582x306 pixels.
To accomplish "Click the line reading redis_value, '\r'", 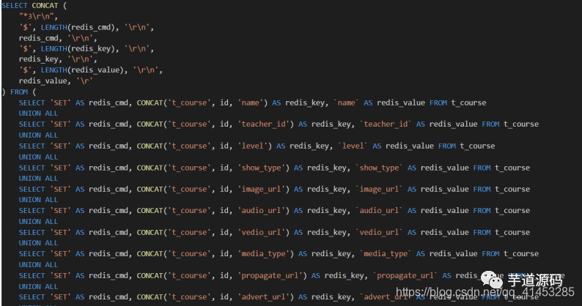I will pyautogui.click(x=56, y=81).
